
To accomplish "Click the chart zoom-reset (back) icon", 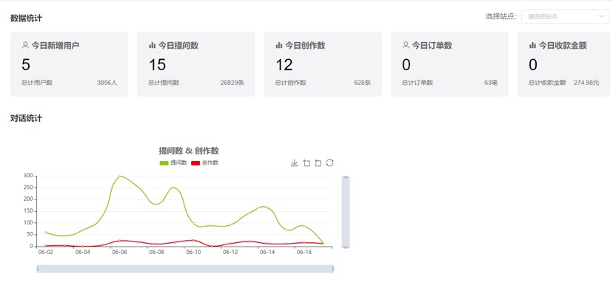I will point(318,163).
